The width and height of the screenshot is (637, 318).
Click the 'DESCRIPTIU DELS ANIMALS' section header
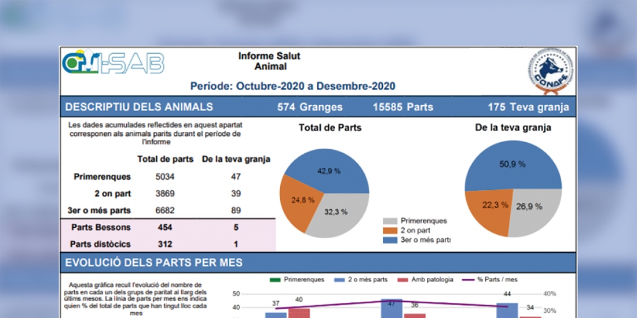tap(139, 107)
